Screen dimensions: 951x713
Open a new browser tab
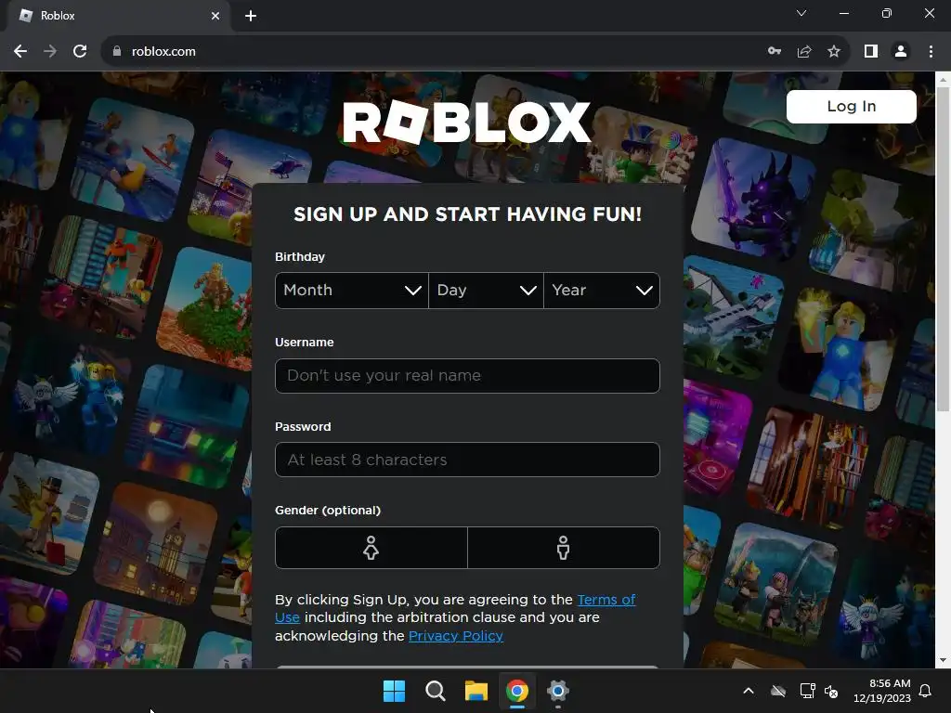pyautogui.click(x=251, y=16)
